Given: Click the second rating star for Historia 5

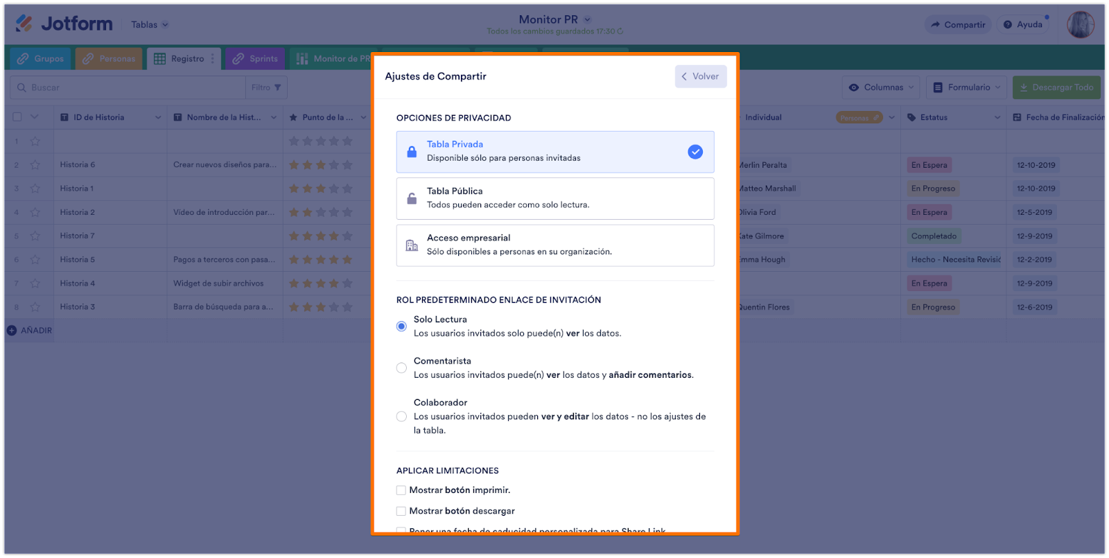Looking at the screenshot, I should pyautogui.click(x=307, y=259).
